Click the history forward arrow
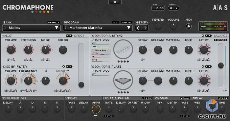Image resolution: width=230 pixels, height=121 pixels. coord(145,28)
